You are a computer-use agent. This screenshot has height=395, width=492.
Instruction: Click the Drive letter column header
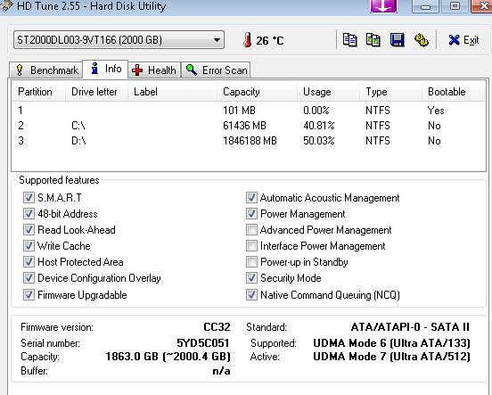96,92
